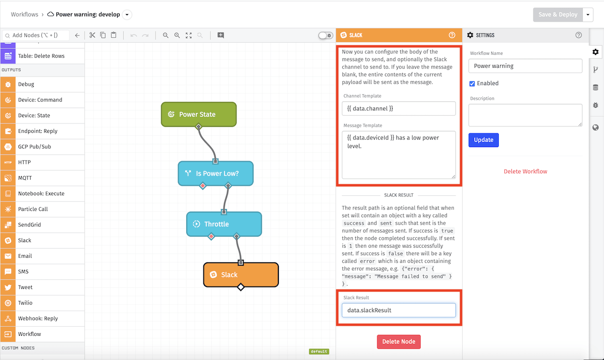
Task: Collapse the node palette with left arrow
Action: 77,35
